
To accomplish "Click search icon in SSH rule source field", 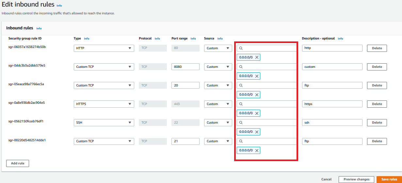I will pyautogui.click(x=241, y=123).
